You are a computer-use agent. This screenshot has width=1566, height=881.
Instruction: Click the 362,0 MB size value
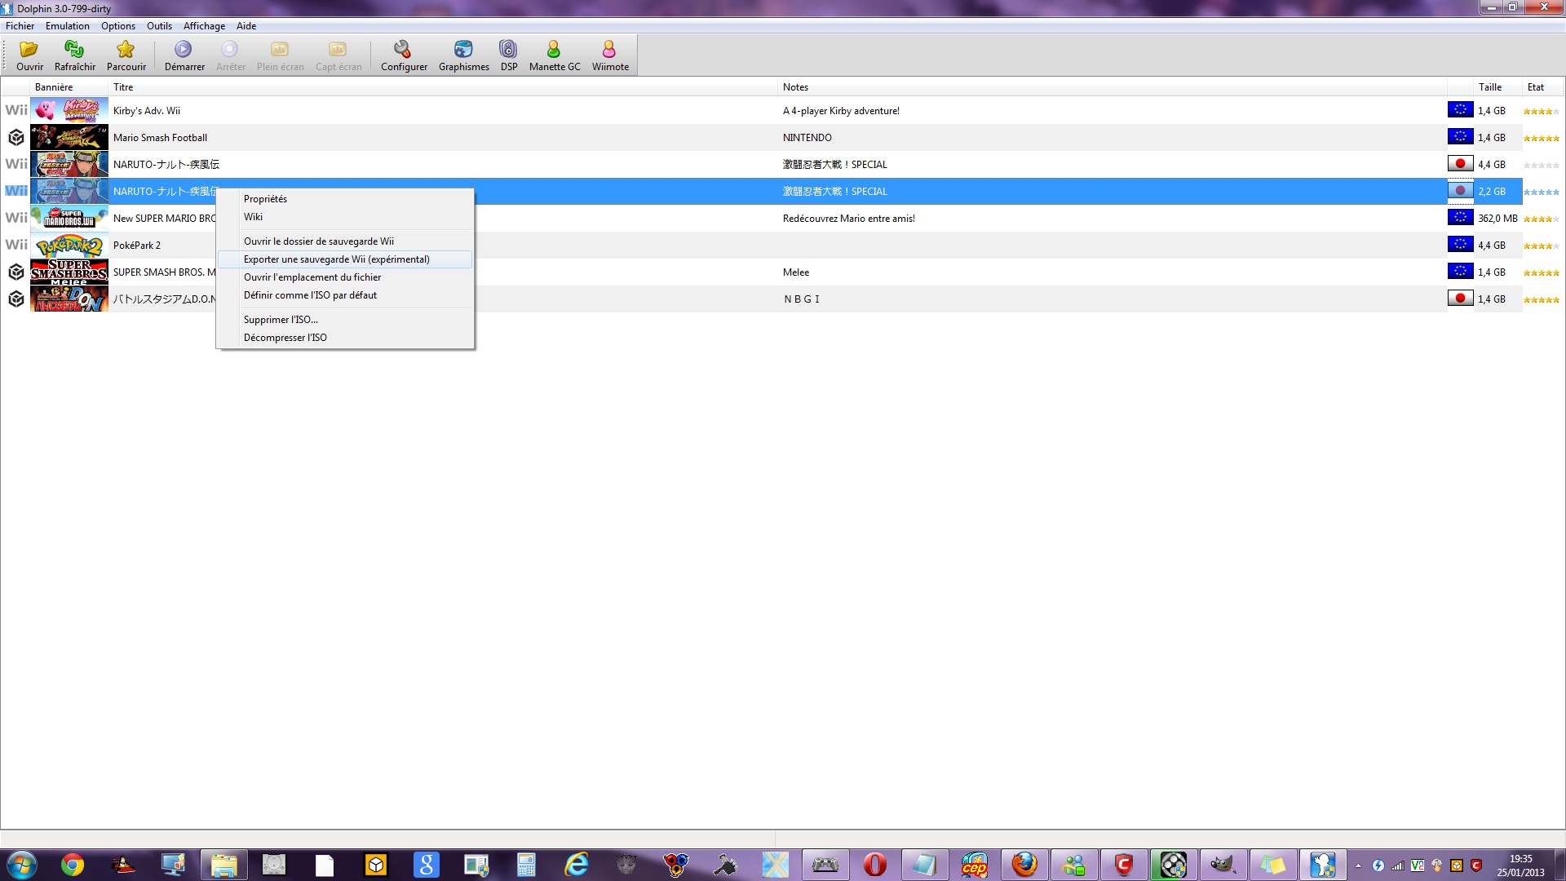point(1497,219)
